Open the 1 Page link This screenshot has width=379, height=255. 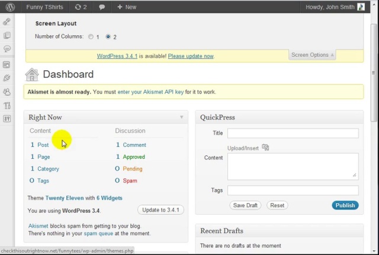[x=40, y=157]
